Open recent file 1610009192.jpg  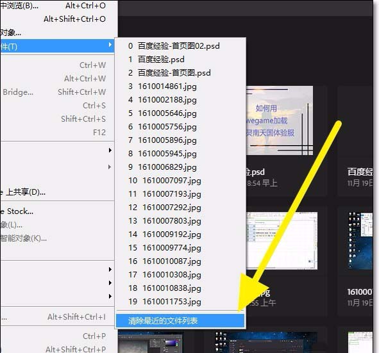tap(180, 234)
